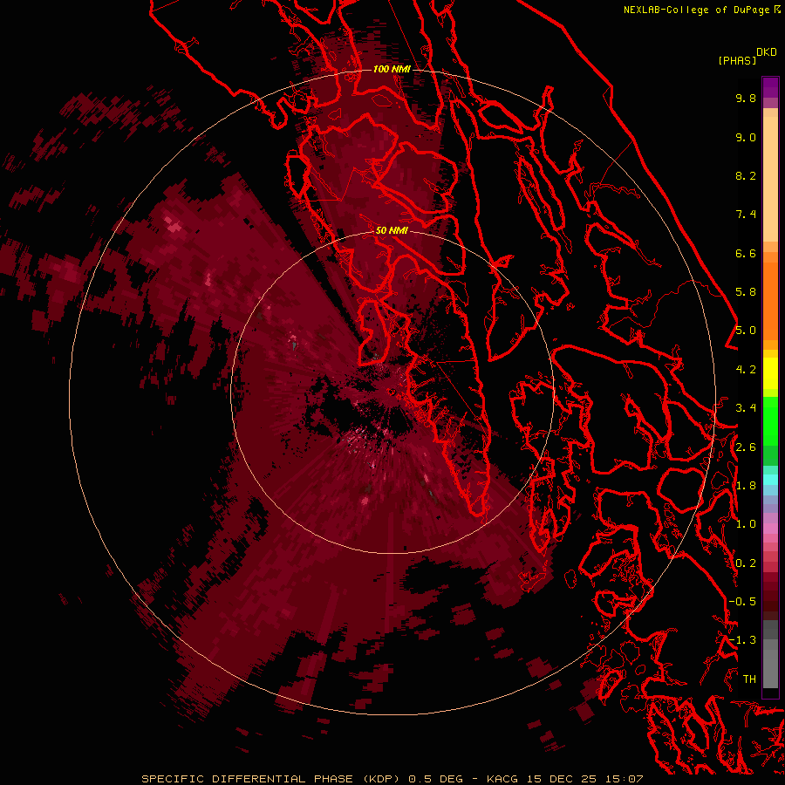Viewport: 785px width, 785px height.
Task: Click the (KDP) abbreviation in the caption
Action: 382,779
